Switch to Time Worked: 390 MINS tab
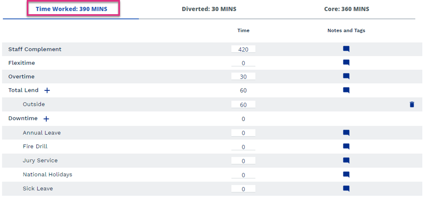424x198 pixels. [71, 9]
